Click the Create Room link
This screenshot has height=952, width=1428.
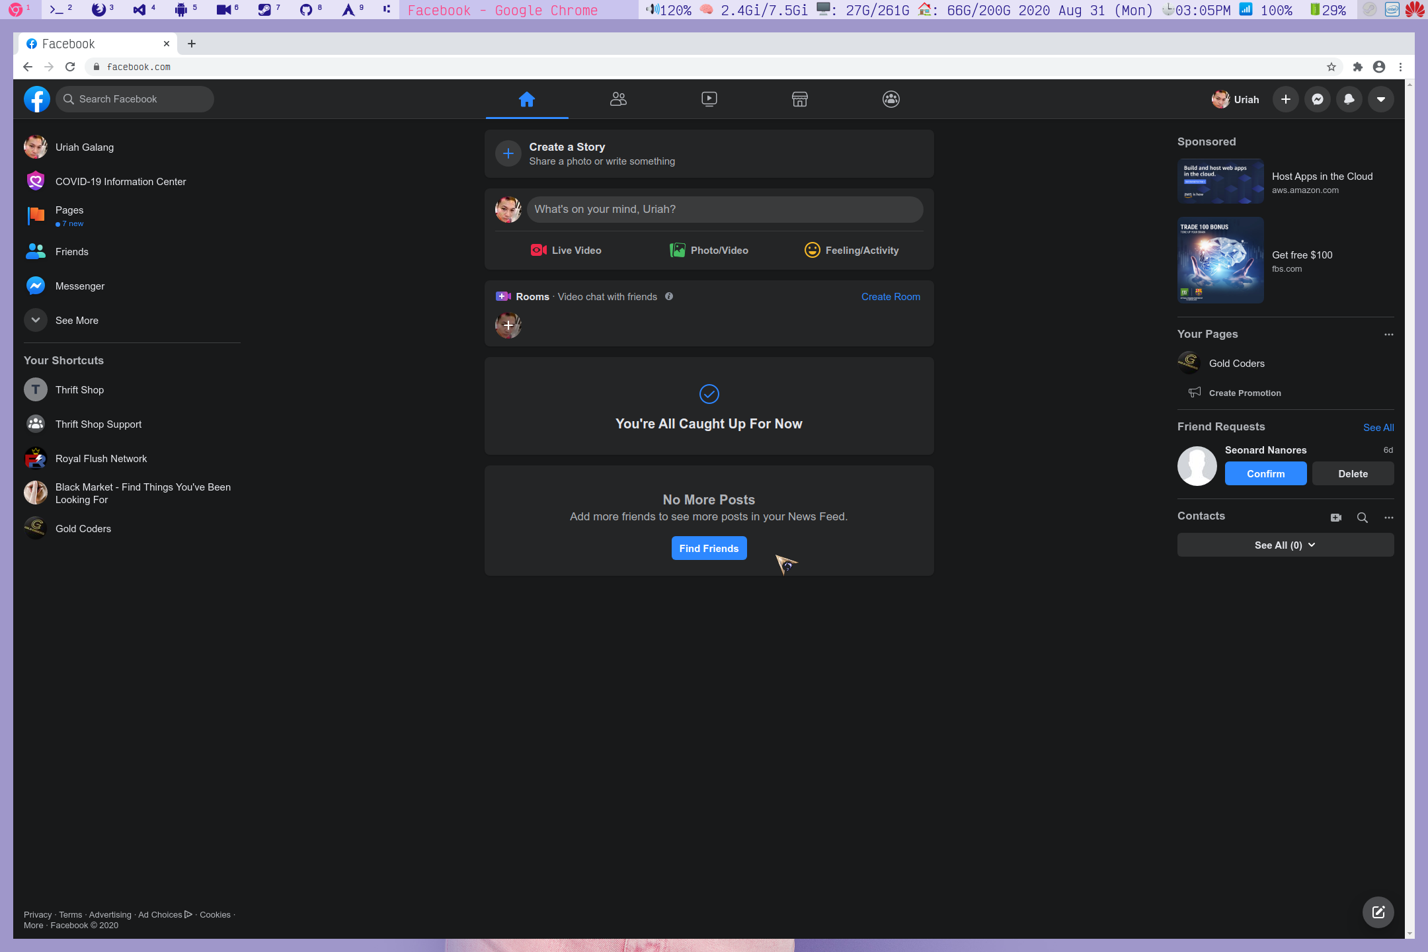[891, 296]
